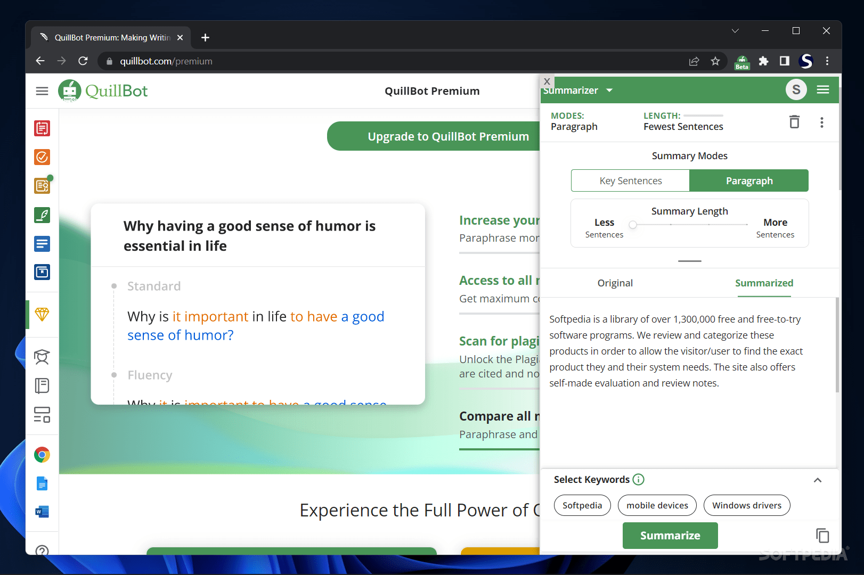This screenshot has height=575, width=864.
Task: Copy summary with the copy icon
Action: (822, 535)
